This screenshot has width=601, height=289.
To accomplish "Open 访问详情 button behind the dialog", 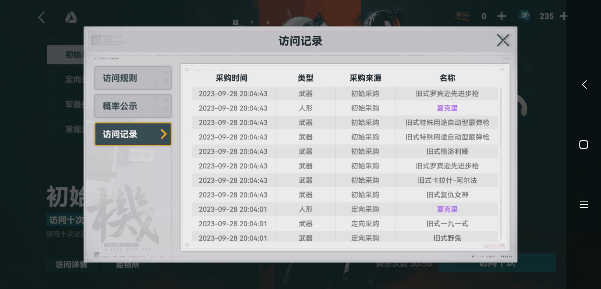I will pyautogui.click(x=71, y=264).
